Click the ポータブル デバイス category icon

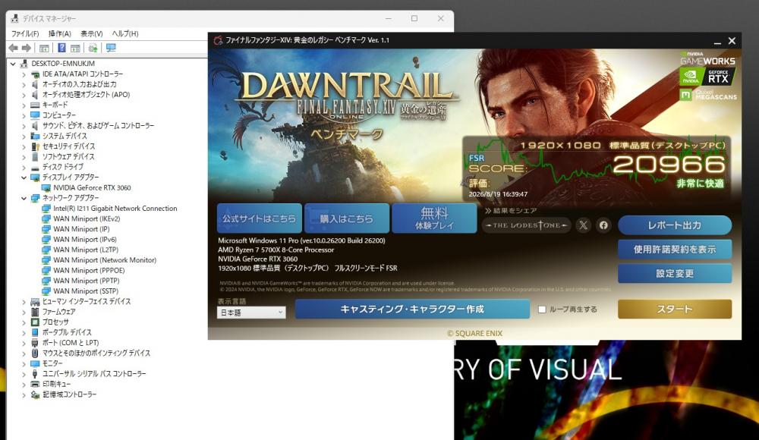(35, 332)
